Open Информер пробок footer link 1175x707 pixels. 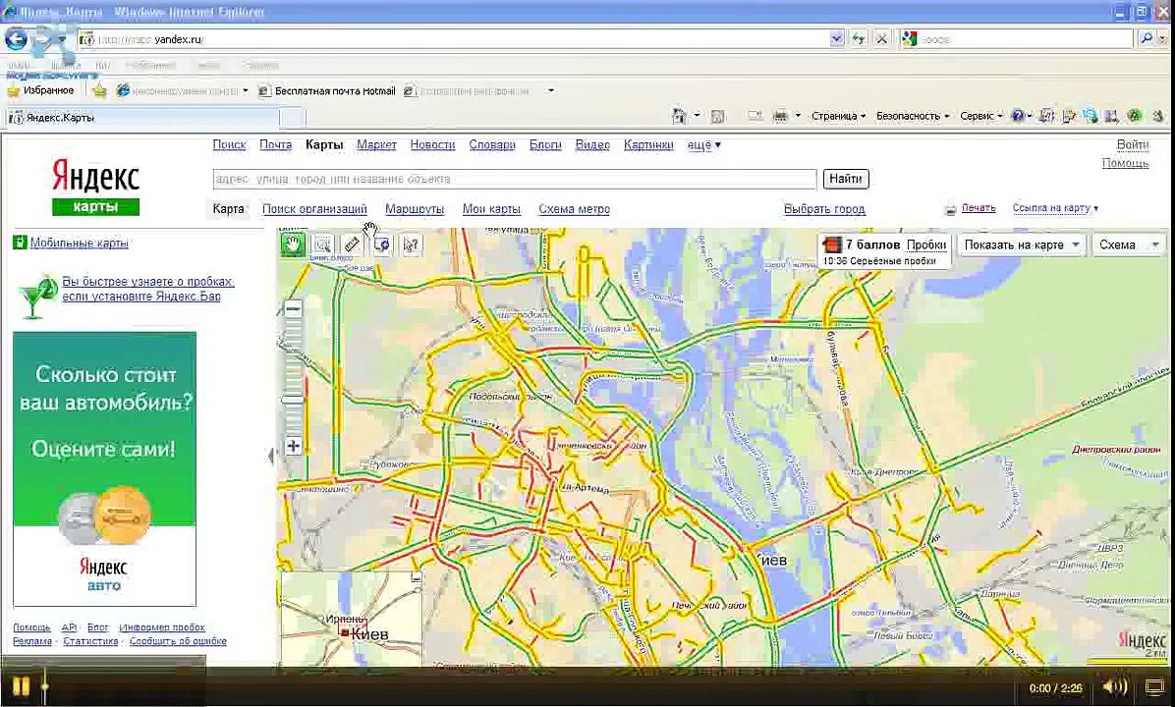click(162, 627)
